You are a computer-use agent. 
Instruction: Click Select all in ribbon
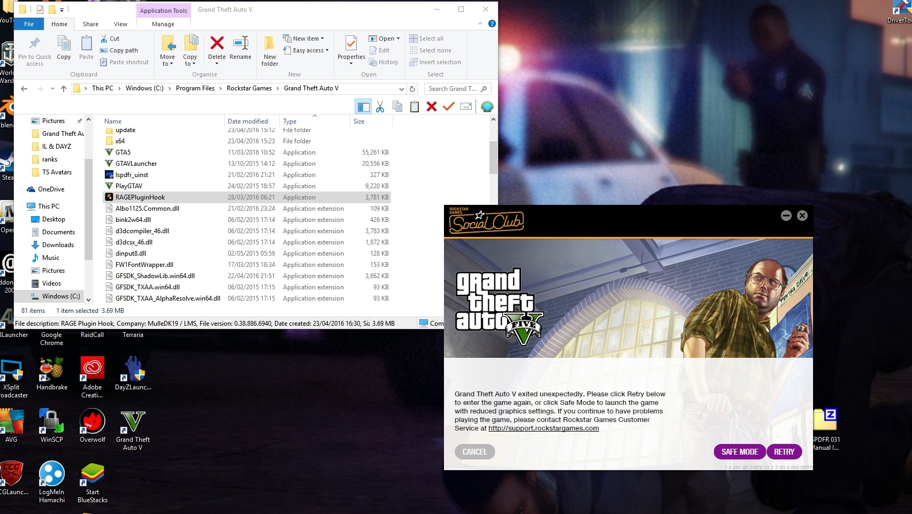click(426, 39)
